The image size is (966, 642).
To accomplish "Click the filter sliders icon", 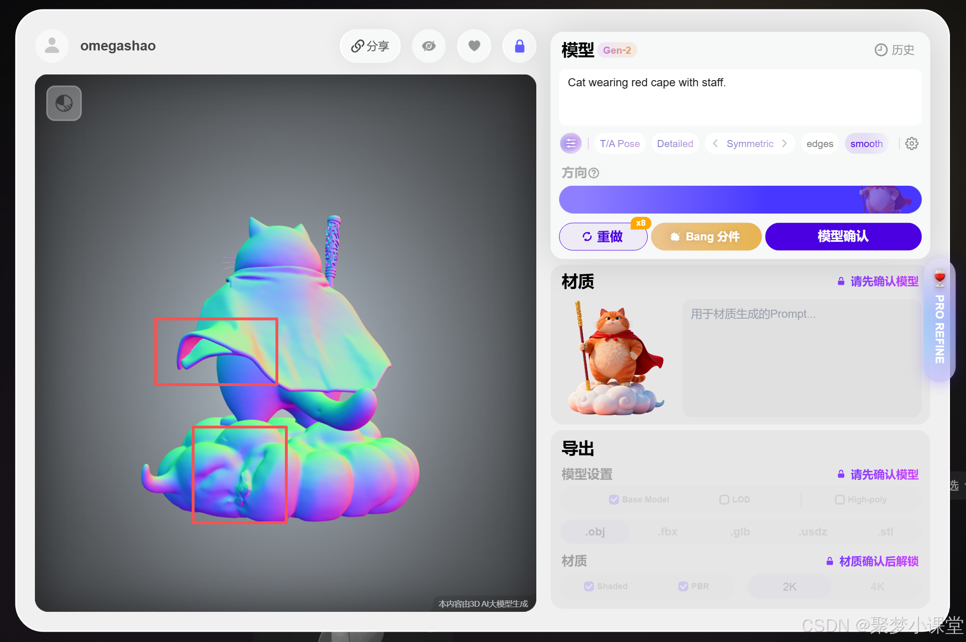I will pos(571,143).
